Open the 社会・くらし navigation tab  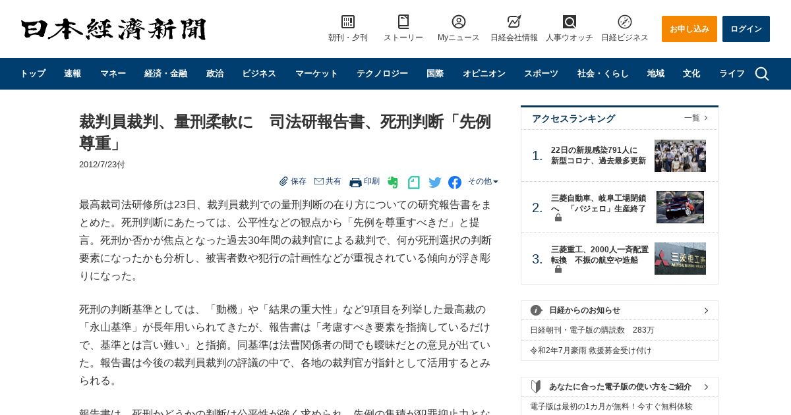click(603, 74)
